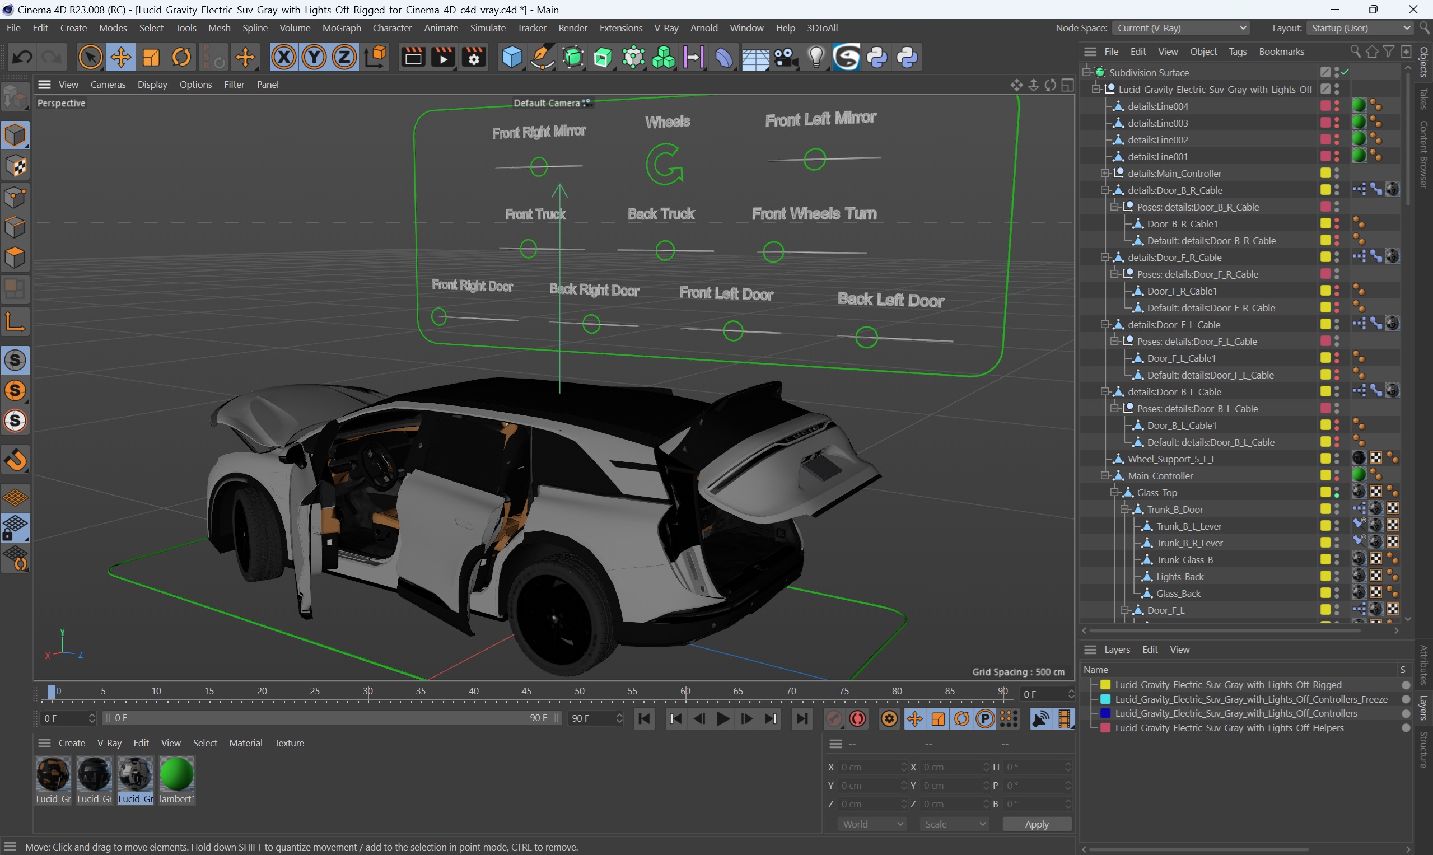
Task: Open the Render View clapperboard icon
Action: pos(413,57)
